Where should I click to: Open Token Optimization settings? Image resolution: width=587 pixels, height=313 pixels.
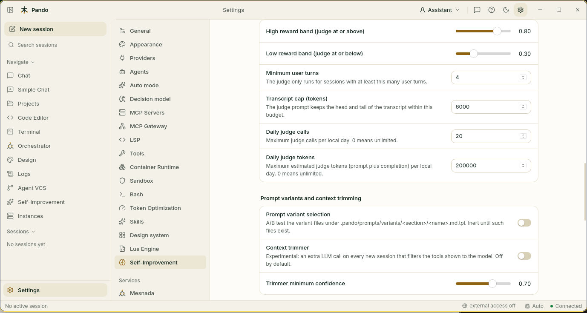160,208
